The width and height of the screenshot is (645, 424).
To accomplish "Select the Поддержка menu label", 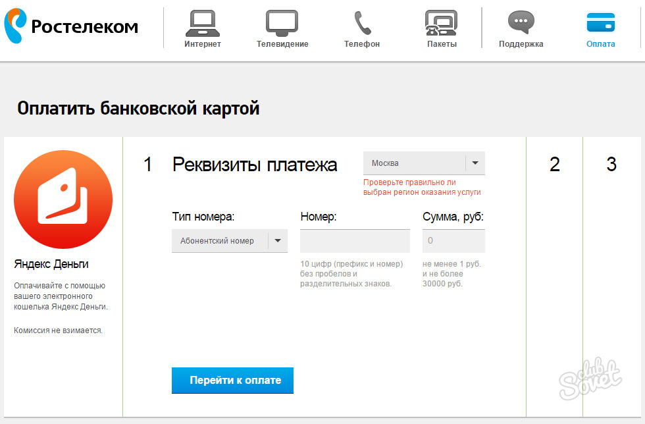I will 521,44.
